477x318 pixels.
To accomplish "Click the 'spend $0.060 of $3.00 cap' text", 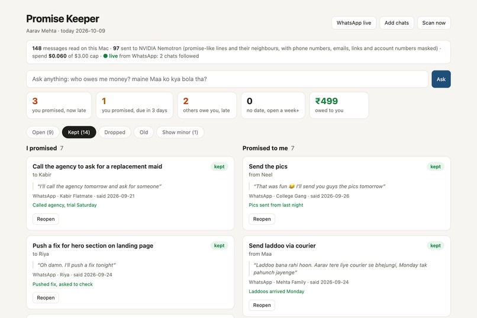I will 66,56.
